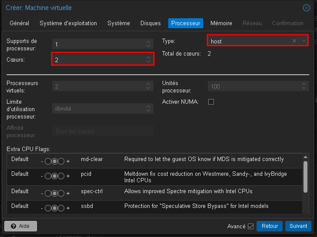Set pcid flag radio to on position
This screenshot has width=317, height=237.
pos(61,176)
